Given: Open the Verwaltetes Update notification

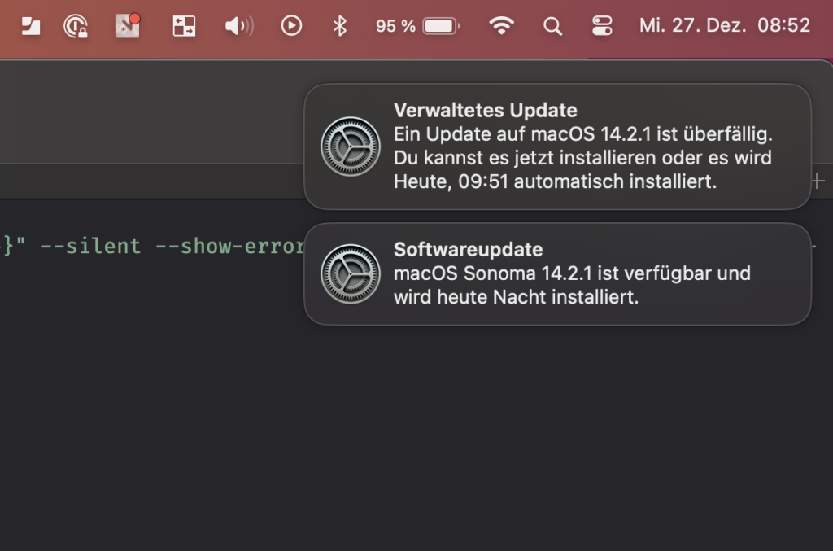Looking at the screenshot, I should click(x=557, y=146).
